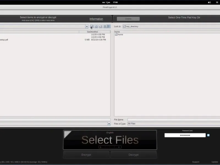Viewport: 220px width, 165px height.
Task: Select the row modified 1/1/20 4:58 PM
Action: pos(55,37)
